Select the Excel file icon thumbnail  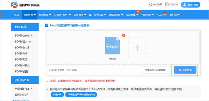(112, 46)
